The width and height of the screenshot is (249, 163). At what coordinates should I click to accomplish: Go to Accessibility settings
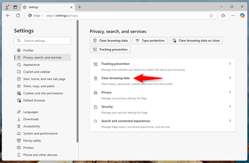click(x=42, y=126)
